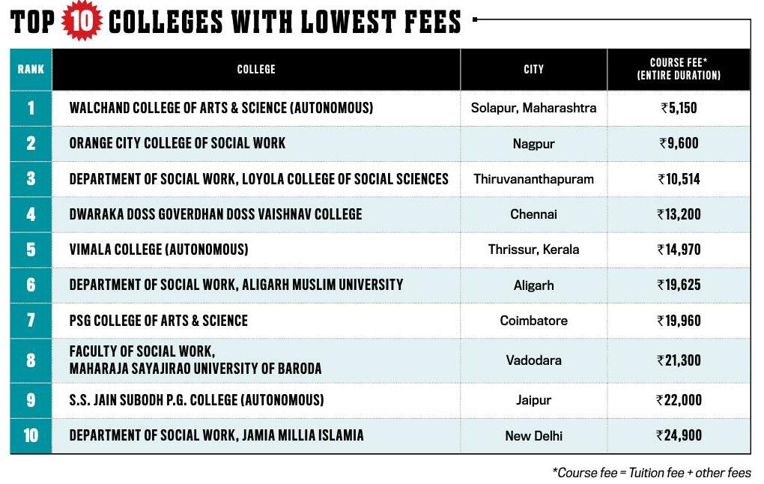Click the COURSE FEE column header
This screenshot has height=484, width=764.
pyautogui.click(x=679, y=69)
